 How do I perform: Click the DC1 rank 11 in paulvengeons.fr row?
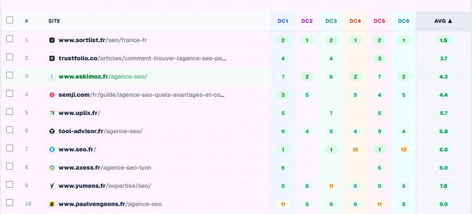[283, 204]
